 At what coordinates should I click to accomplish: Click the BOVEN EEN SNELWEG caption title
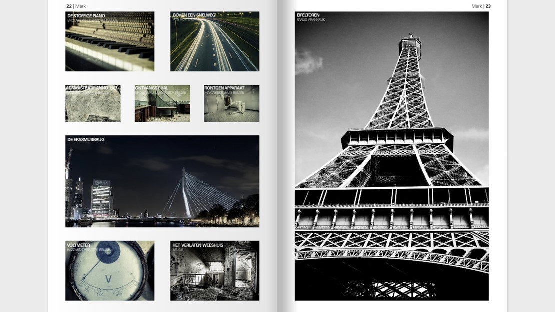click(194, 15)
